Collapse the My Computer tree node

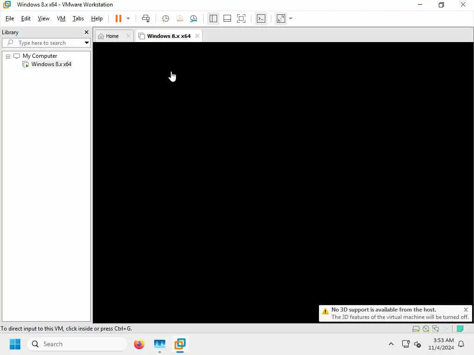click(x=8, y=56)
